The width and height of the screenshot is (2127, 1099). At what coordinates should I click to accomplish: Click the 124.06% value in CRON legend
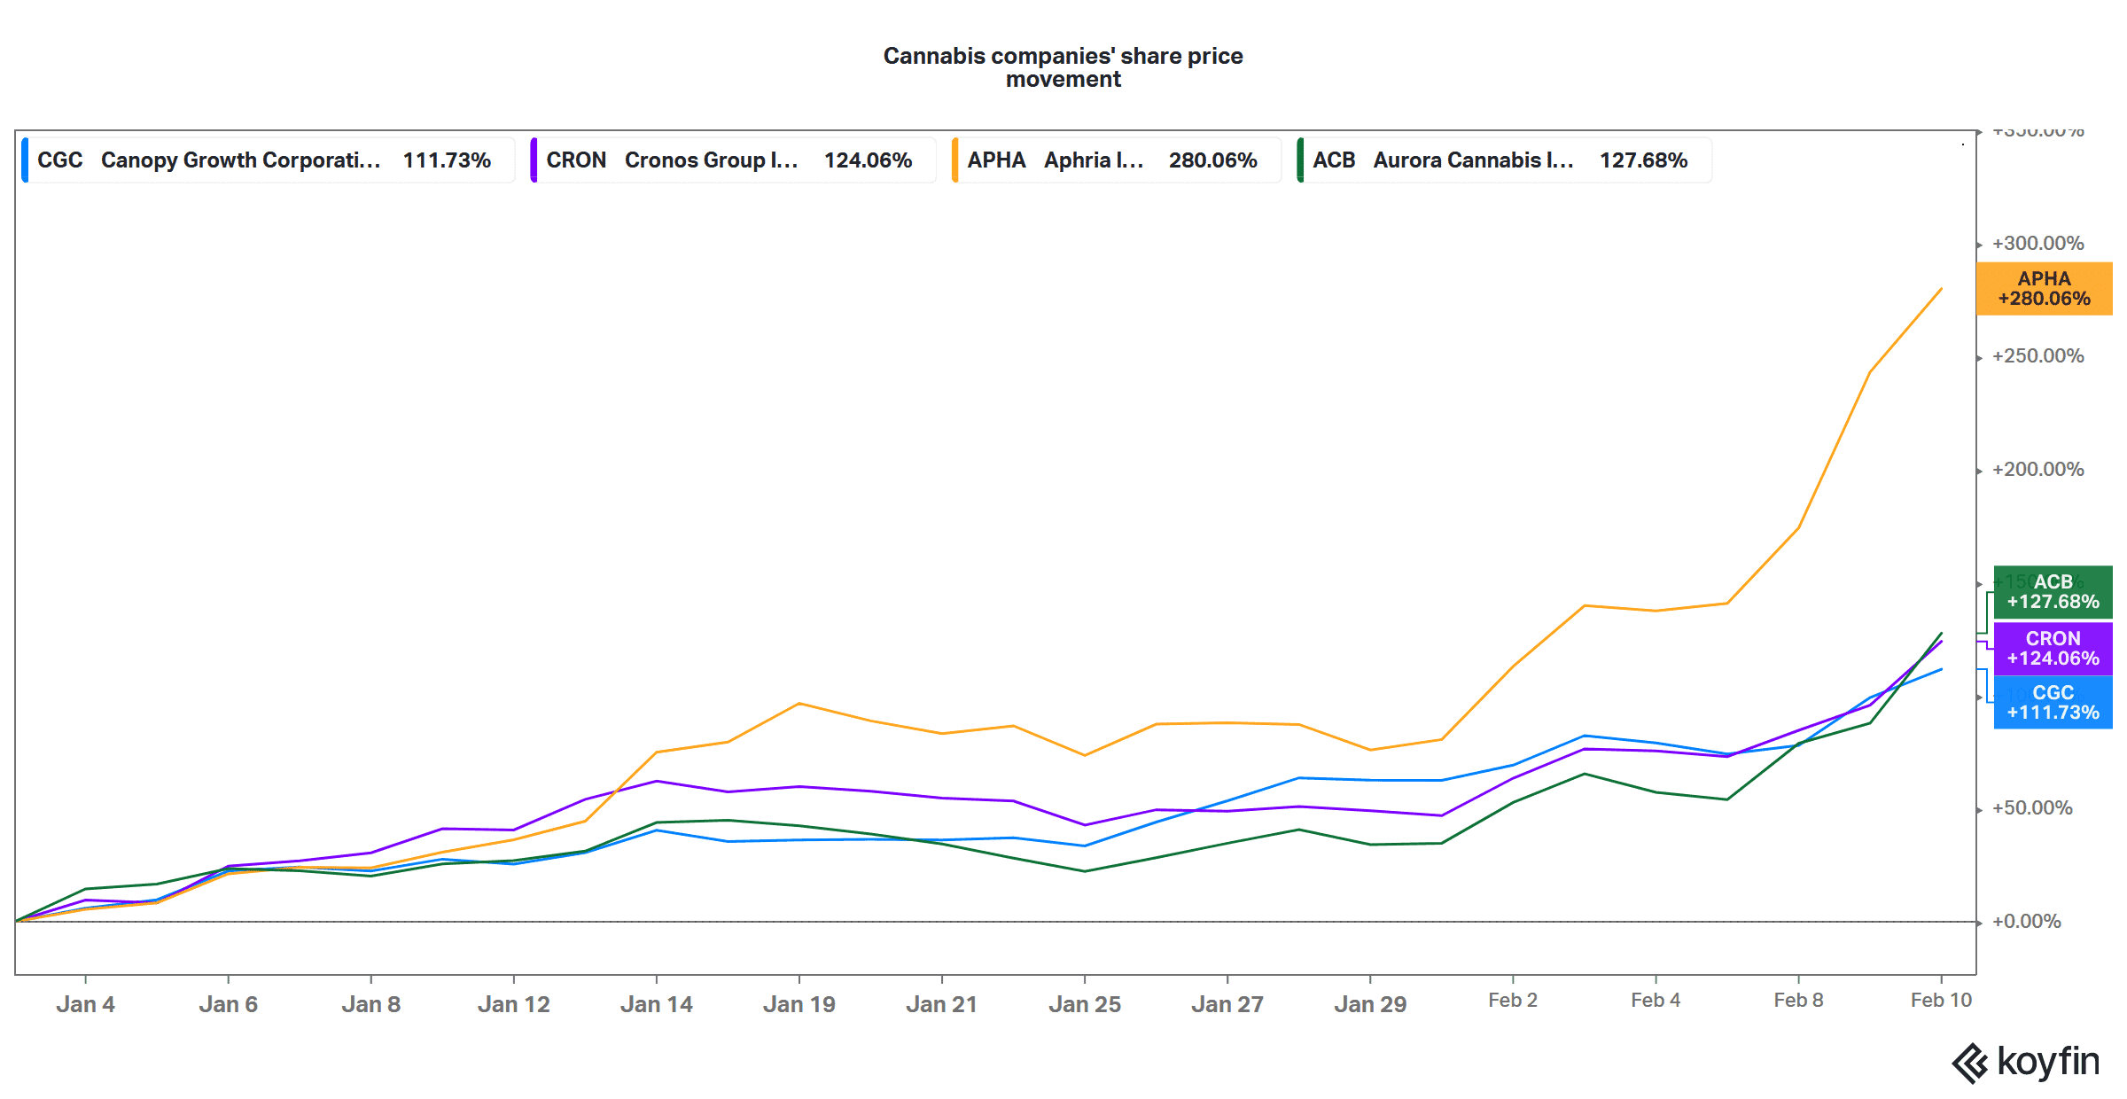pos(868,160)
